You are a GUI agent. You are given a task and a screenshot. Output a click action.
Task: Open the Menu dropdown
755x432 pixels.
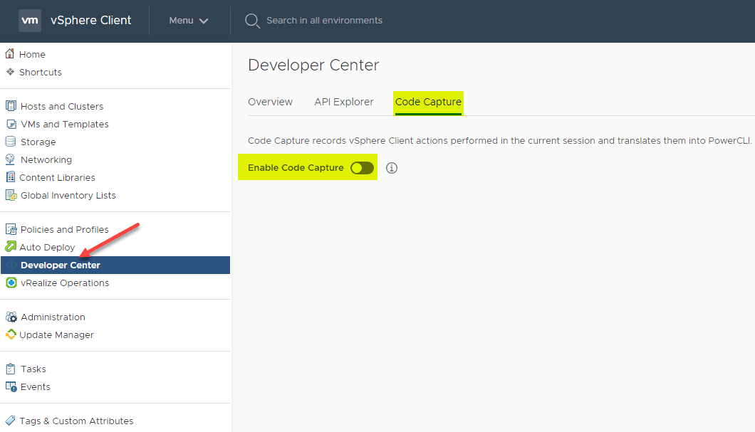coord(189,21)
